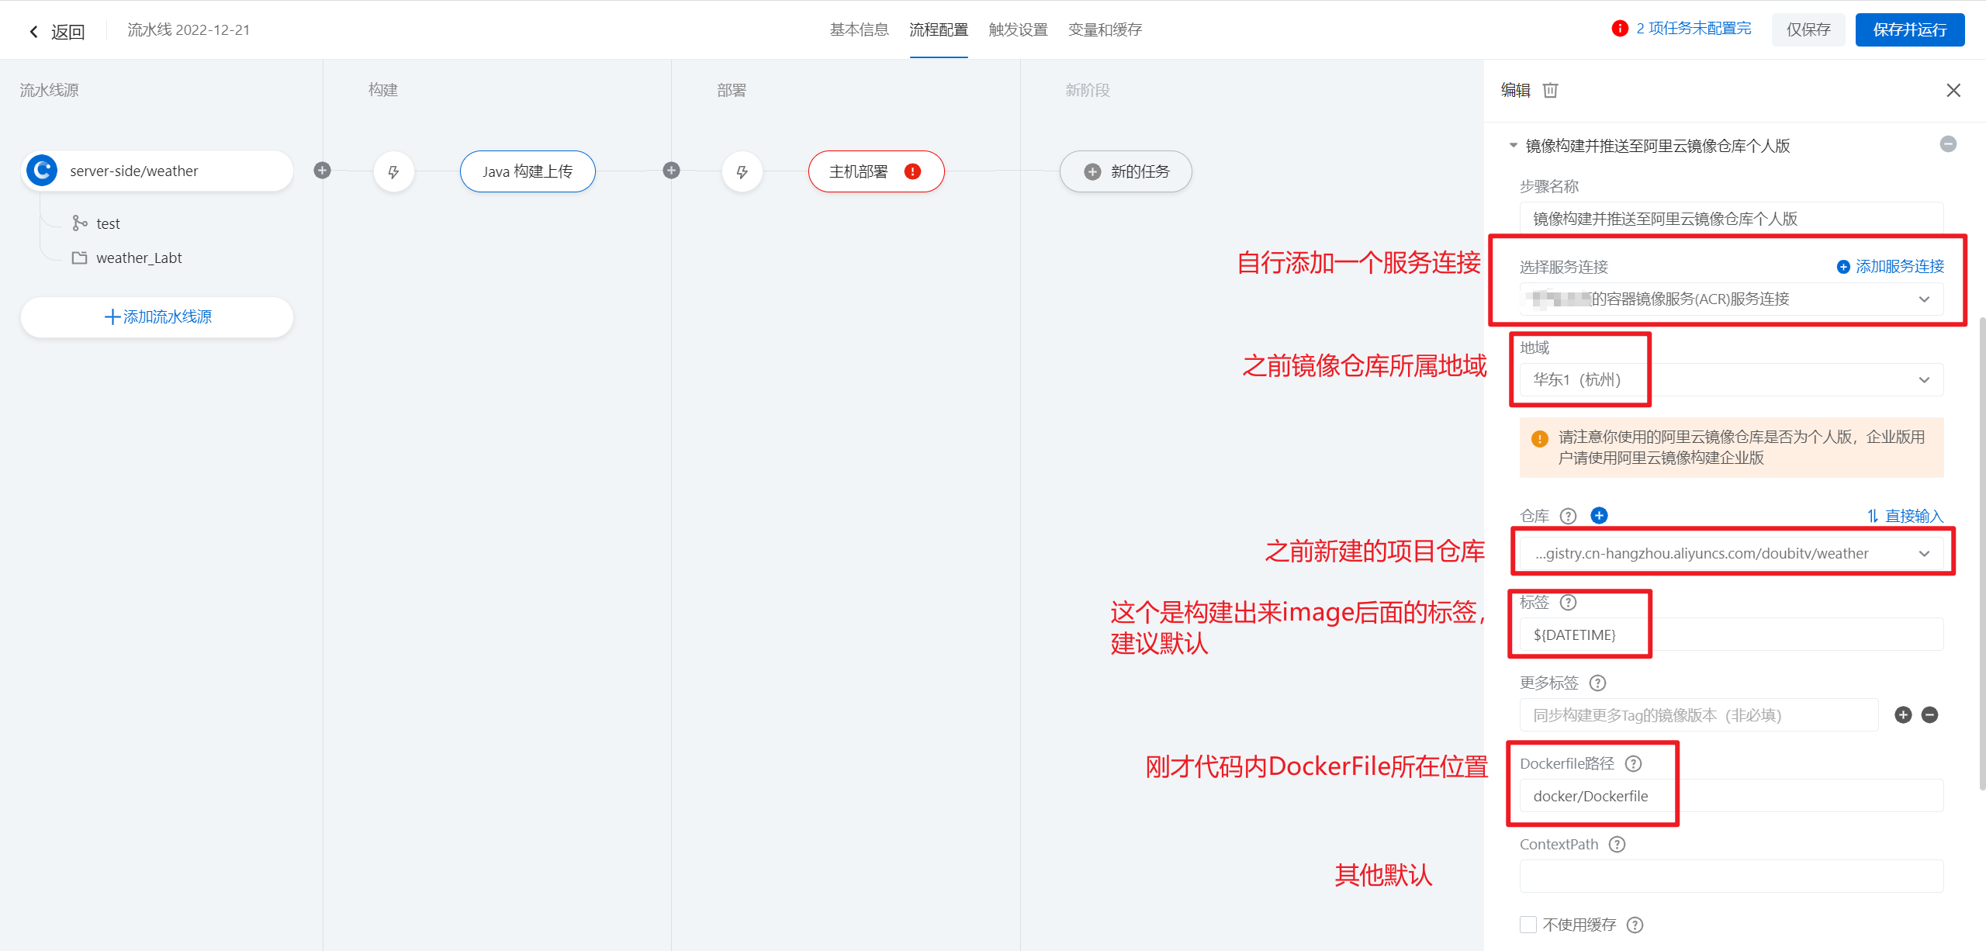This screenshot has height=951, width=1986.
Task: Click help question icon beside Dockerfile路径
Action: pos(1633,763)
